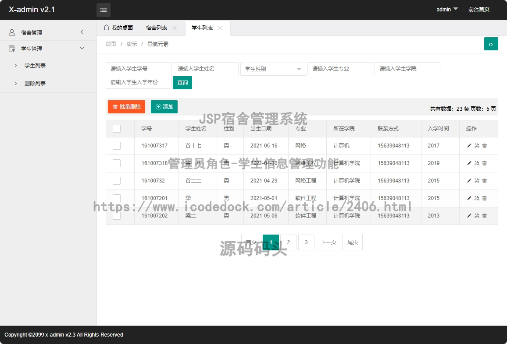Viewport: 507px width, 344px height.
Task: Click the 查询 search button
Action: (x=182, y=83)
